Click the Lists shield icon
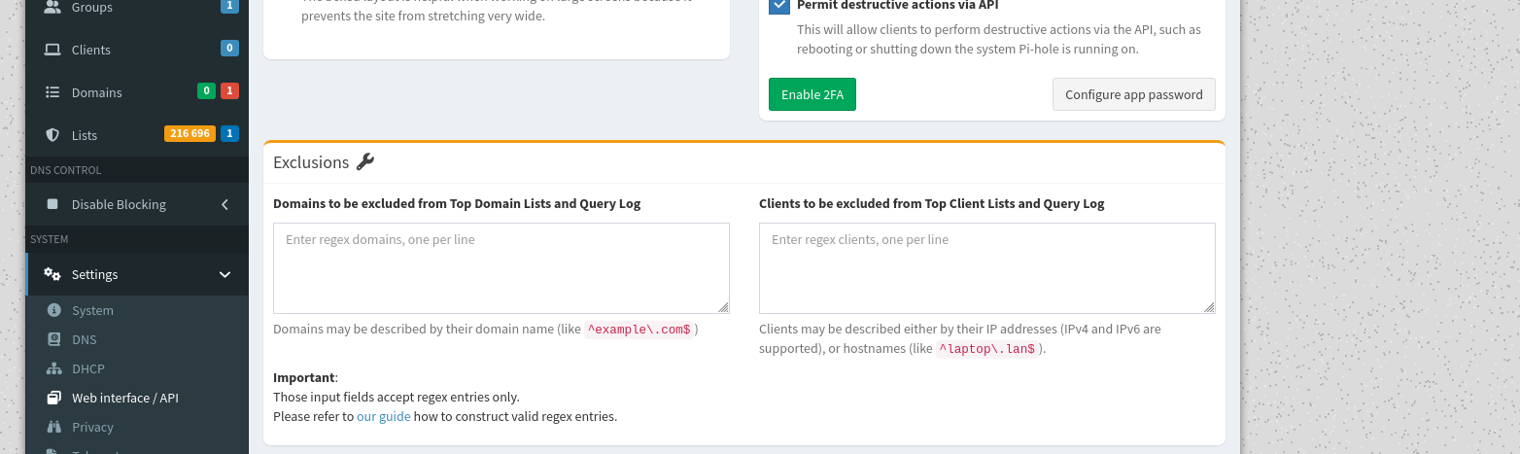The width and height of the screenshot is (1520, 454). [x=52, y=135]
